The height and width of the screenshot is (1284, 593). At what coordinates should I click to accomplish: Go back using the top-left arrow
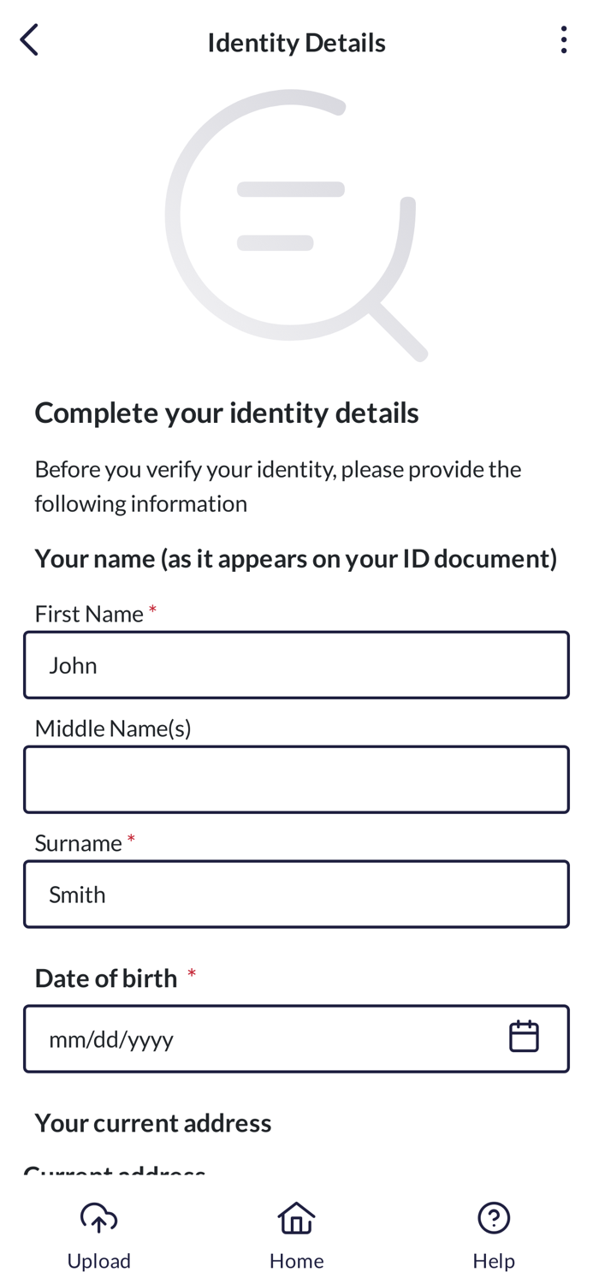29,40
